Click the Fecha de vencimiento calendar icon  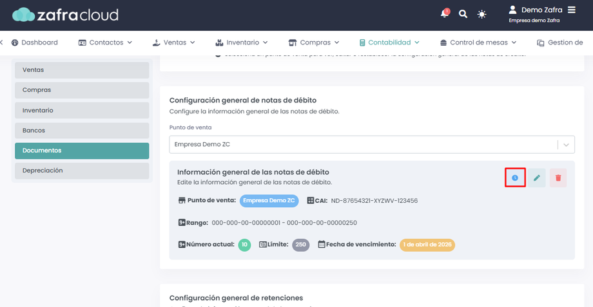(322, 245)
